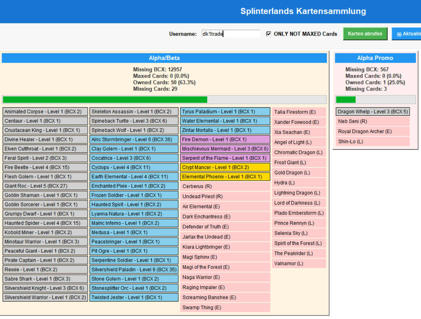This screenshot has height=319, width=421.
Task: Select the gold Crypt Mancer card
Action: click(x=225, y=167)
